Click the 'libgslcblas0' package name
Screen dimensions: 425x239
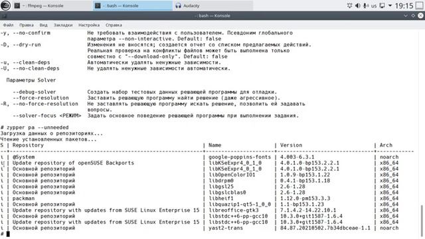[227, 193]
